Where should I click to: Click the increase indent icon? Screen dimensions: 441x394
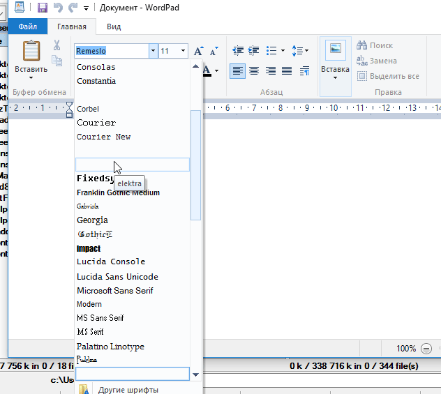point(253,51)
